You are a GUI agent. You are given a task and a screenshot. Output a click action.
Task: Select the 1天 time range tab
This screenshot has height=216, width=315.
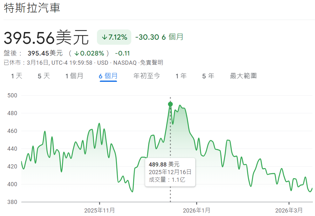click(x=16, y=76)
